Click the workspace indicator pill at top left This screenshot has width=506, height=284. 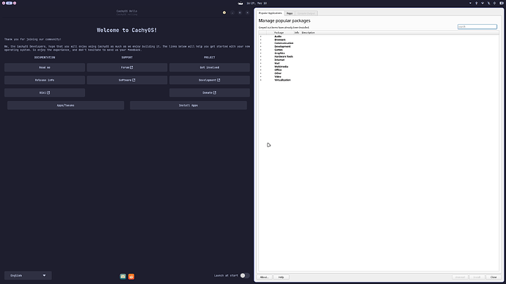[9, 3]
